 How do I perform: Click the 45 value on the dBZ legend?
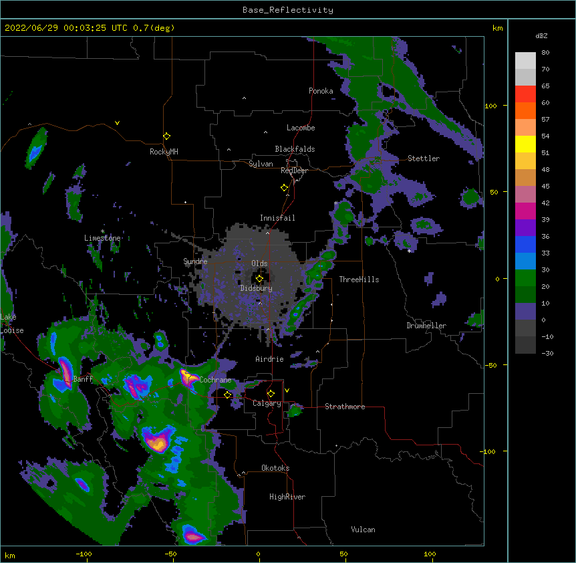545,187
